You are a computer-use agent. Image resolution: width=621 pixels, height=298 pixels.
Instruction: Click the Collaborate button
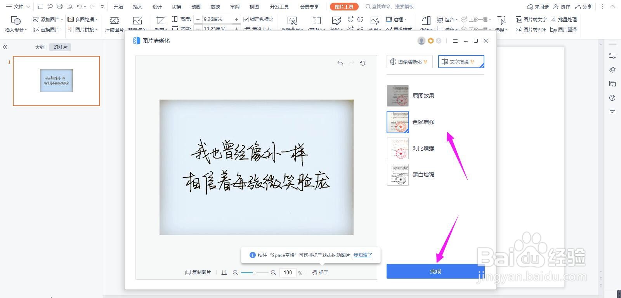[x=562, y=7]
